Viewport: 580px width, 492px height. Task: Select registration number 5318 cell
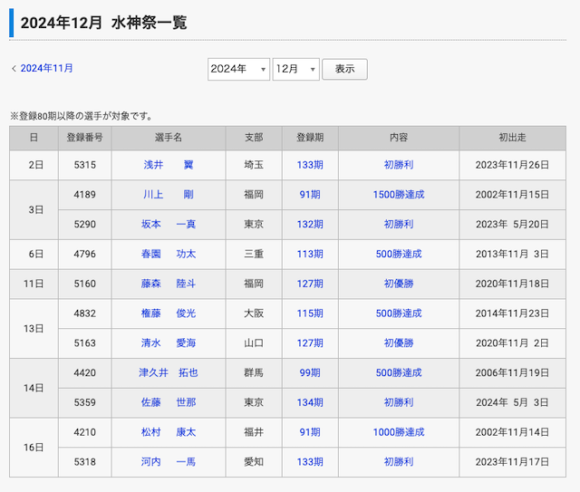84,462
